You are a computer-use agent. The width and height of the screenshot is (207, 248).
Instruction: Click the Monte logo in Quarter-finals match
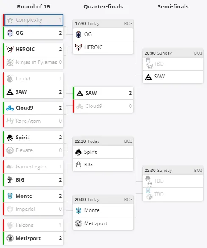tap(78, 210)
